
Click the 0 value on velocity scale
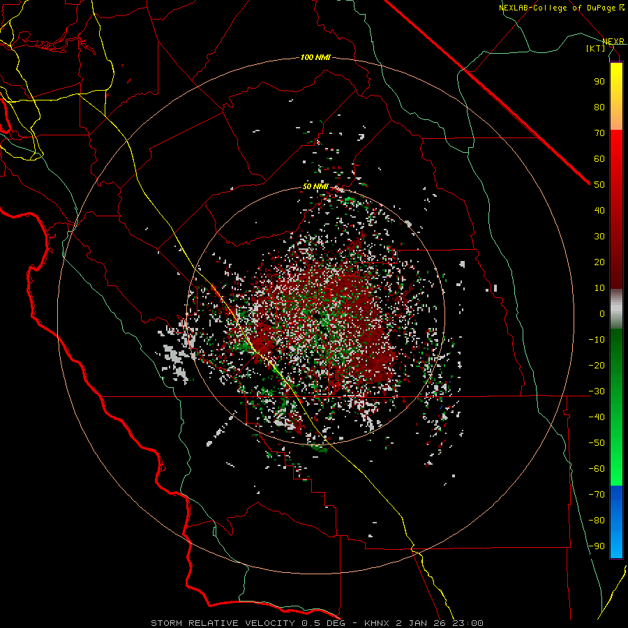click(602, 314)
